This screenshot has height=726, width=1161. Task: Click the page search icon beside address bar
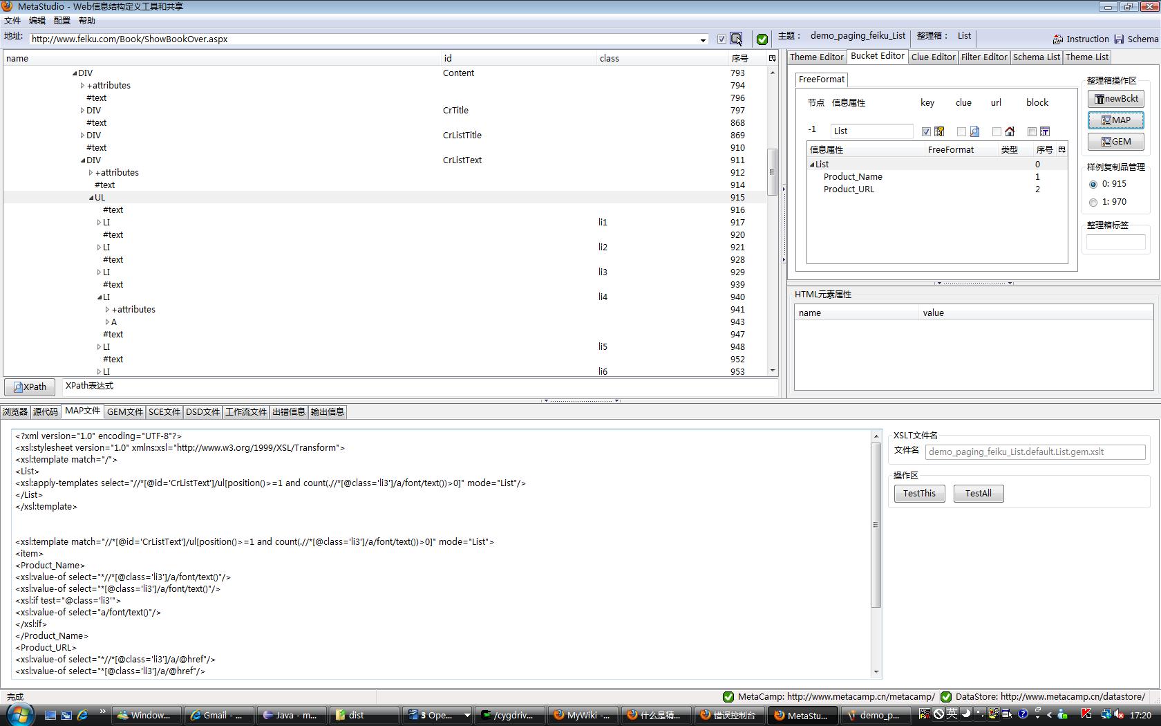[x=737, y=39]
